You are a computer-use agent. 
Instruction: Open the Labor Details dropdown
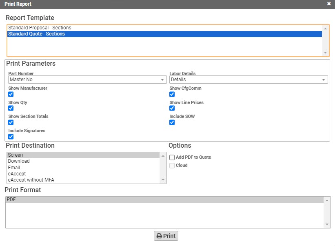coord(248,80)
